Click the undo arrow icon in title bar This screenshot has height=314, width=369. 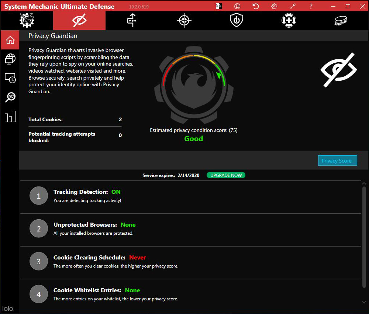256,6
